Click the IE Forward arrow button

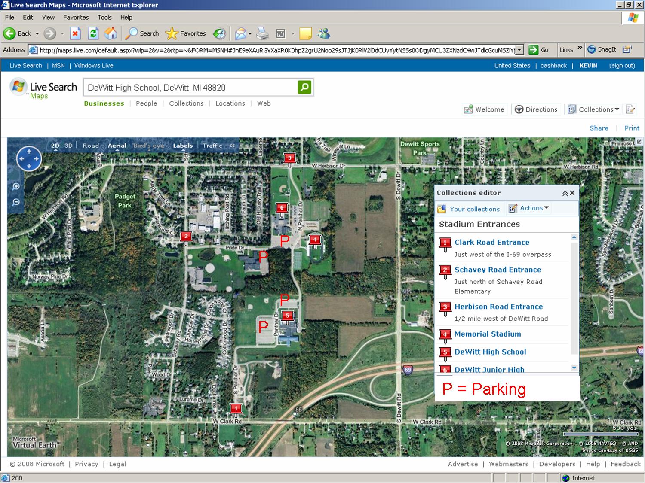[x=50, y=33]
